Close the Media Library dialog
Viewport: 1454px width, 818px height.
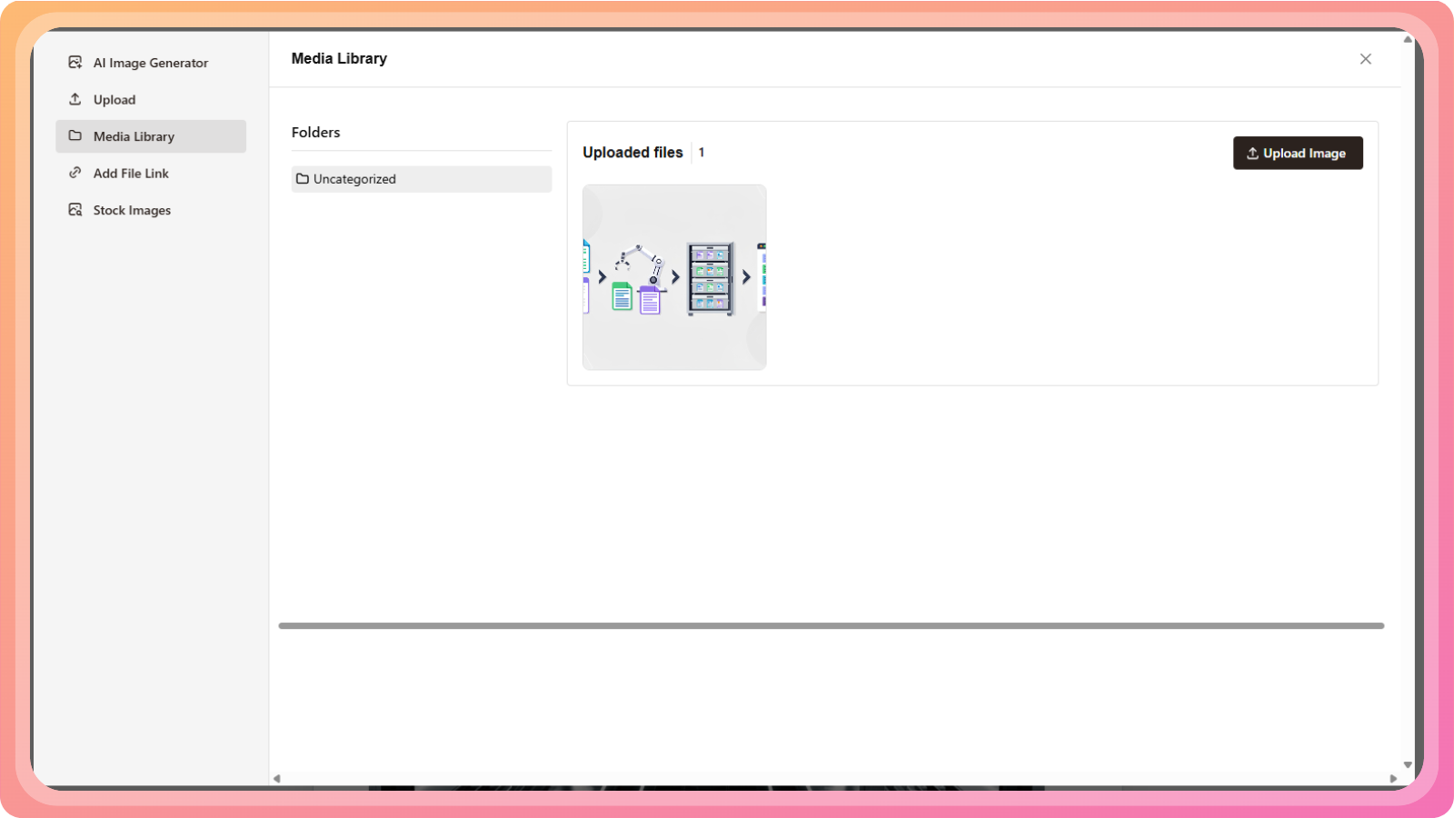pyautogui.click(x=1365, y=59)
